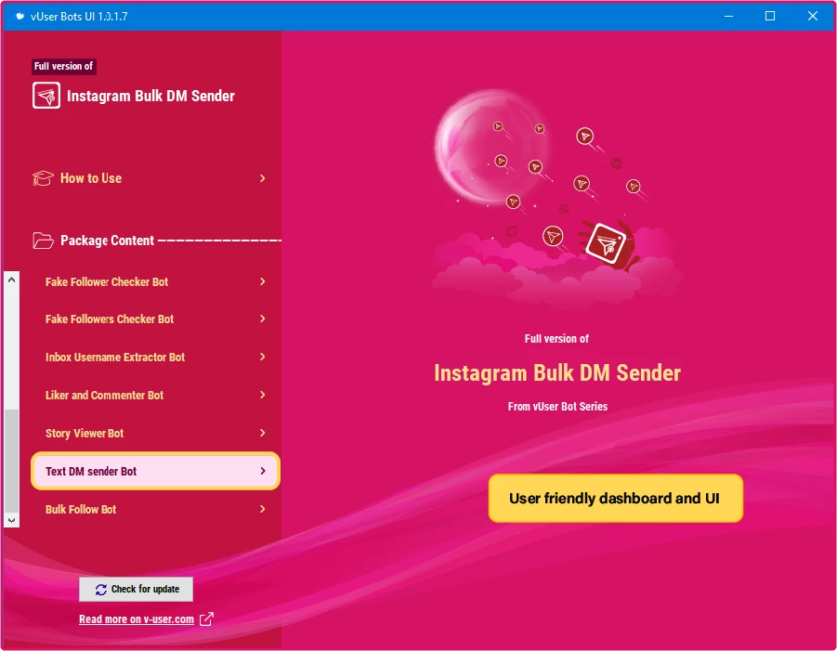Click the refresh icon on Check for update
Screen dimensions: 837x651
101,590
